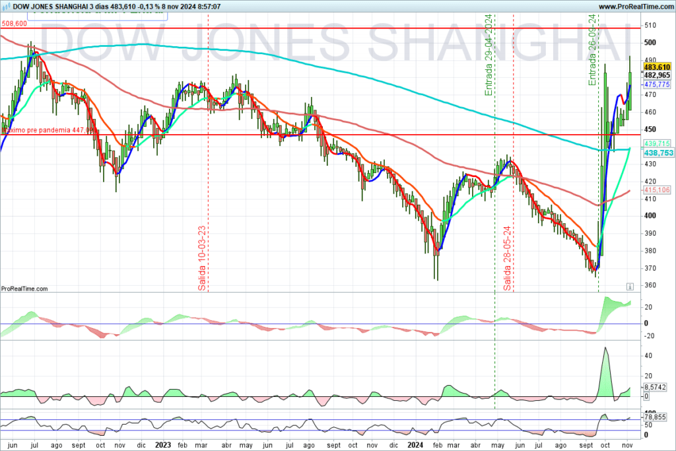
Task: Click the candlestick chart icon beside the title
Action: (x=6, y=7)
